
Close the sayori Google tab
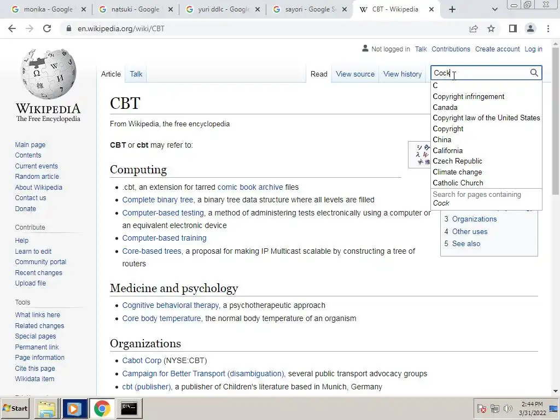click(345, 9)
